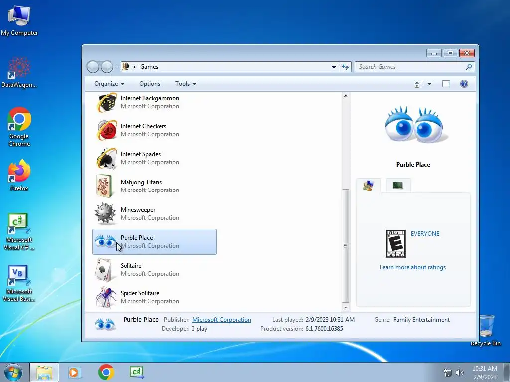Select the Spider Solitaire title text
Viewport: 510px width, 382px height.
(140, 293)
